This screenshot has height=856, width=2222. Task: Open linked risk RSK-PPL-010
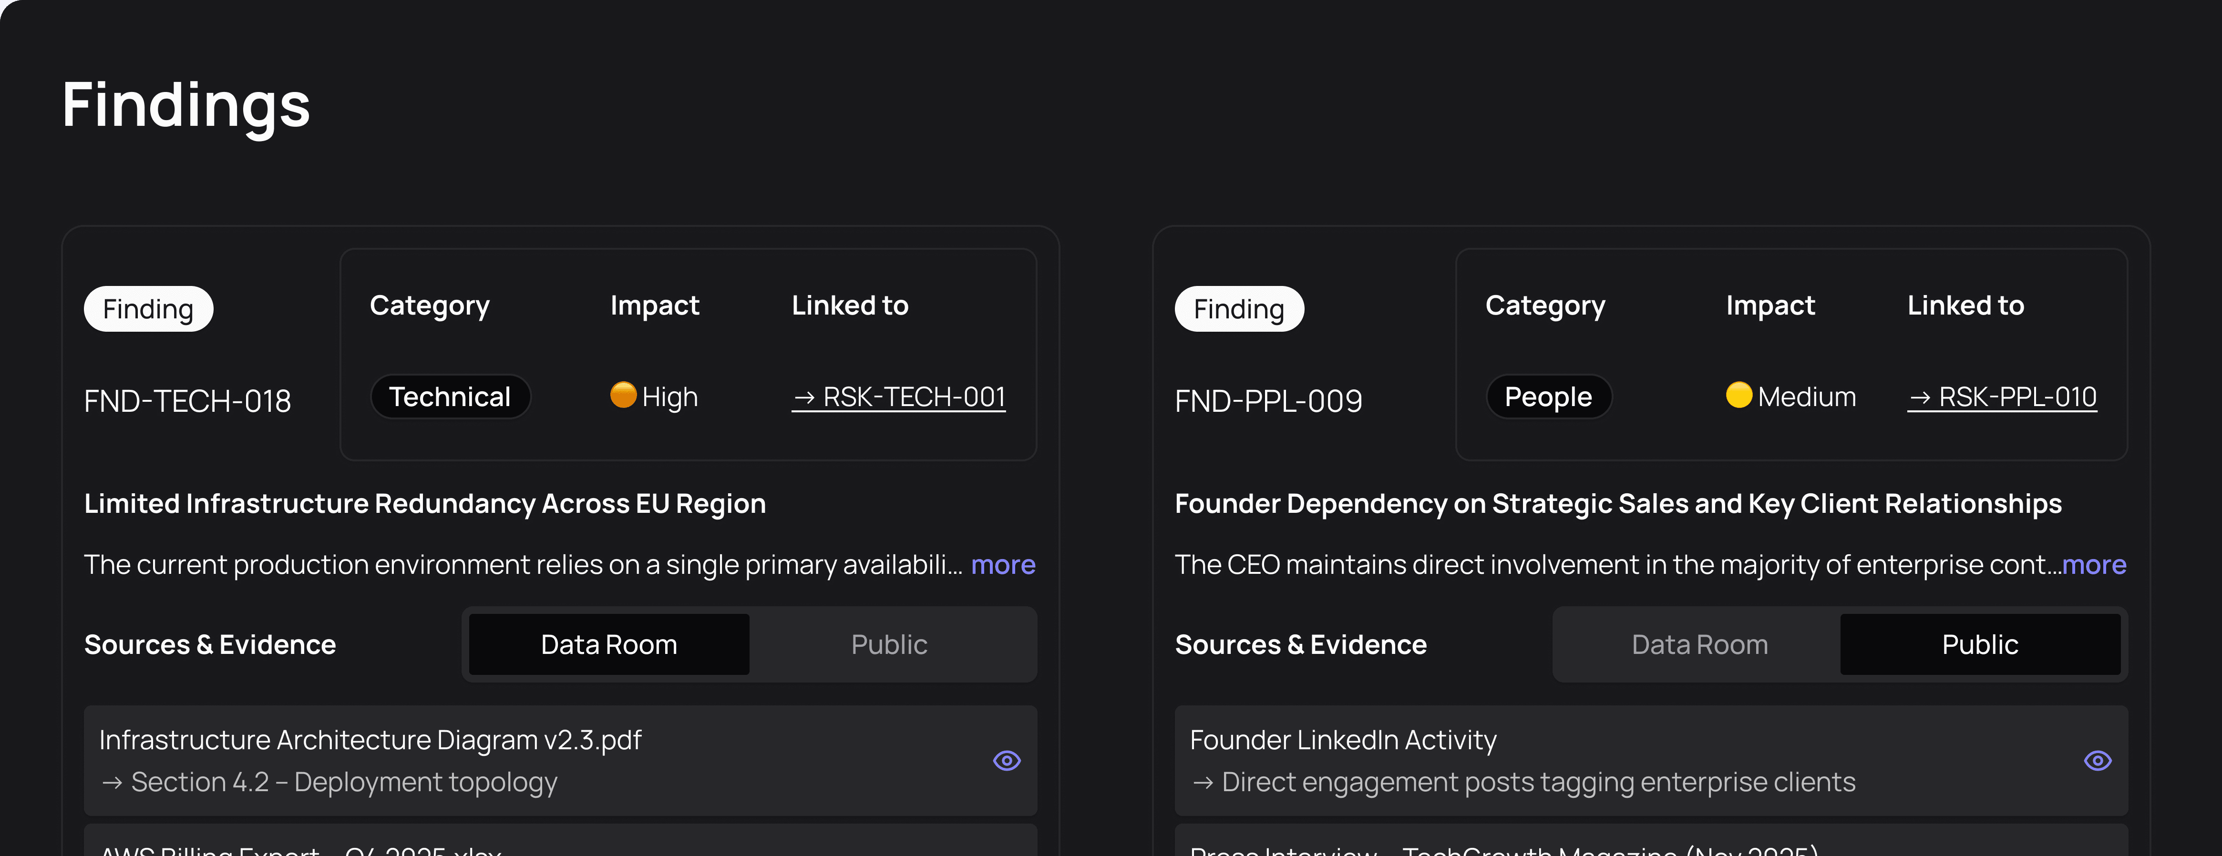[x=2002, y=397]
